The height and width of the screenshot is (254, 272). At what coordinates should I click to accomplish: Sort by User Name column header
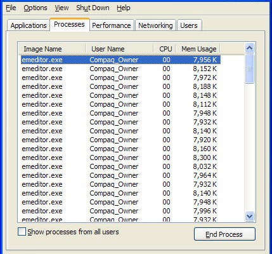pyautogui.click(x=119, y=49)
